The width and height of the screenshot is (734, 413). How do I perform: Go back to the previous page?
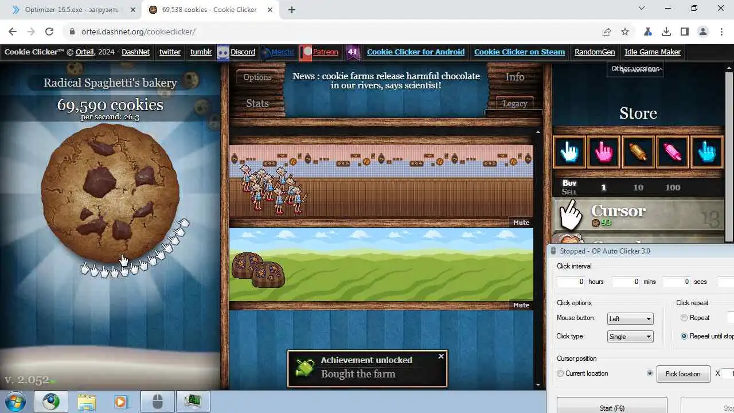(13, 32)
